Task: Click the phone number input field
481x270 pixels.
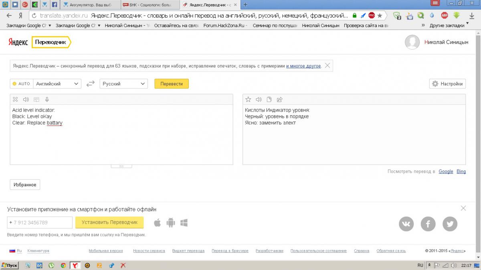Action: (40, 222)
